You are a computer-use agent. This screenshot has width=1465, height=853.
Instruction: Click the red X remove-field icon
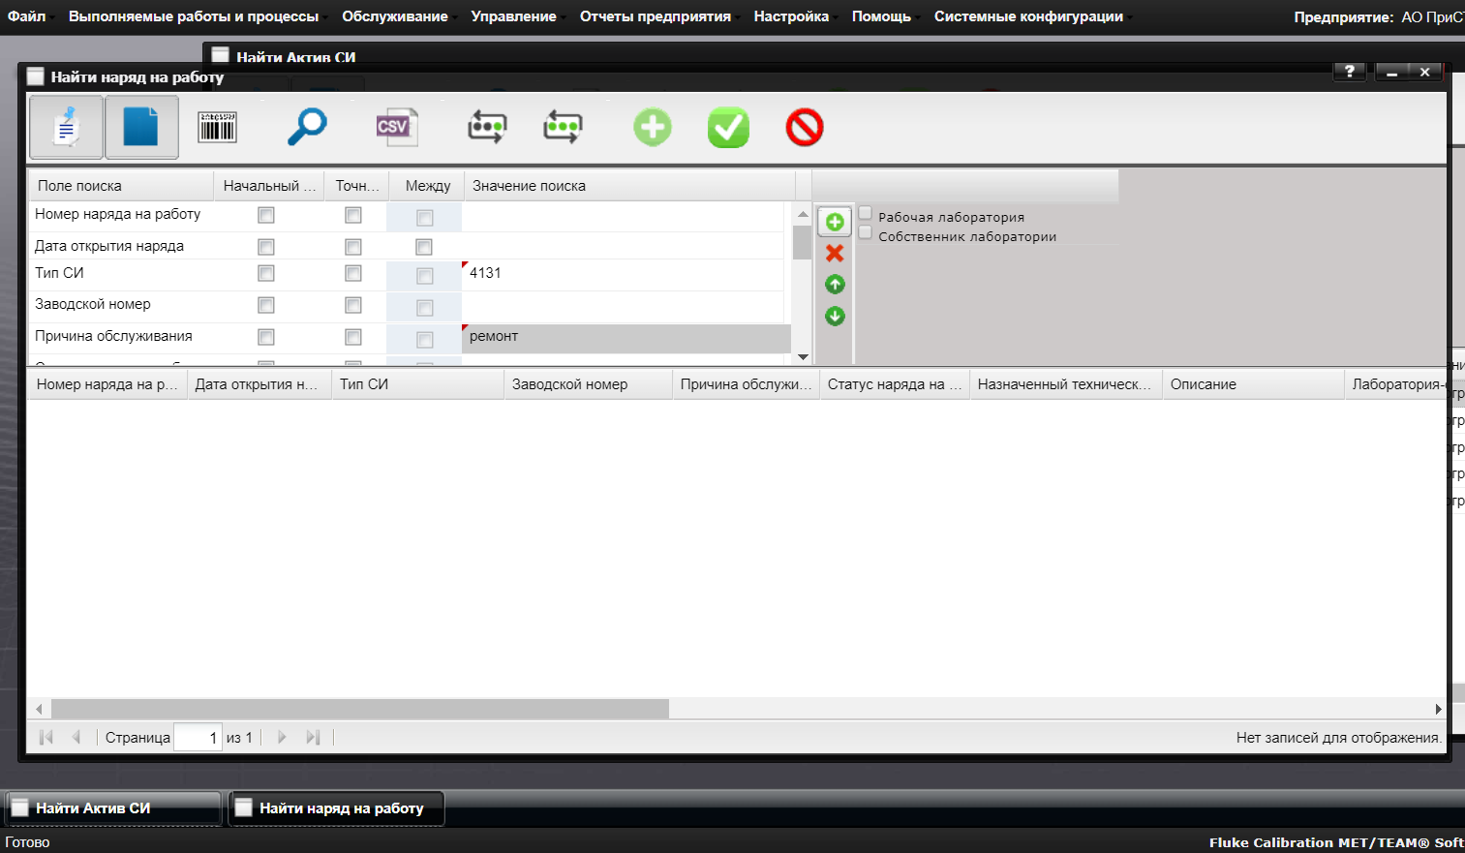pyautogui.click(x=835, y=254)
